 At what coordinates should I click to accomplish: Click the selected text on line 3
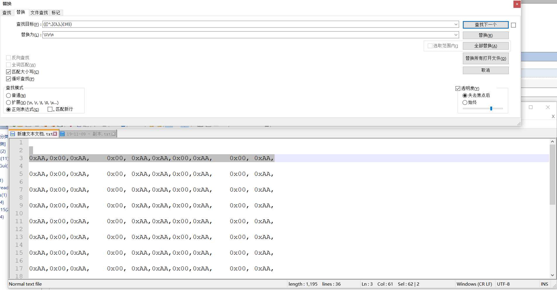pos(151,158)
